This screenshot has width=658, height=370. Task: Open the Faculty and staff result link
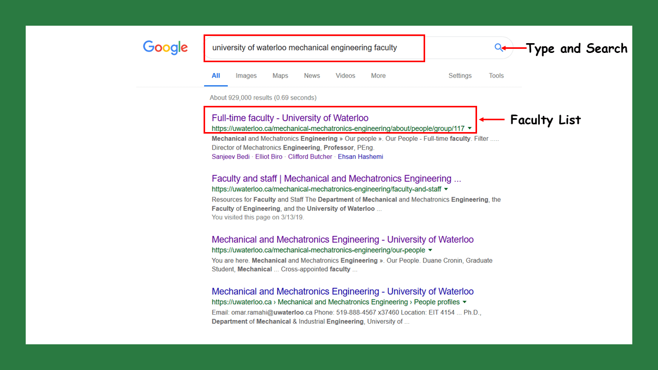coord(336,179)
